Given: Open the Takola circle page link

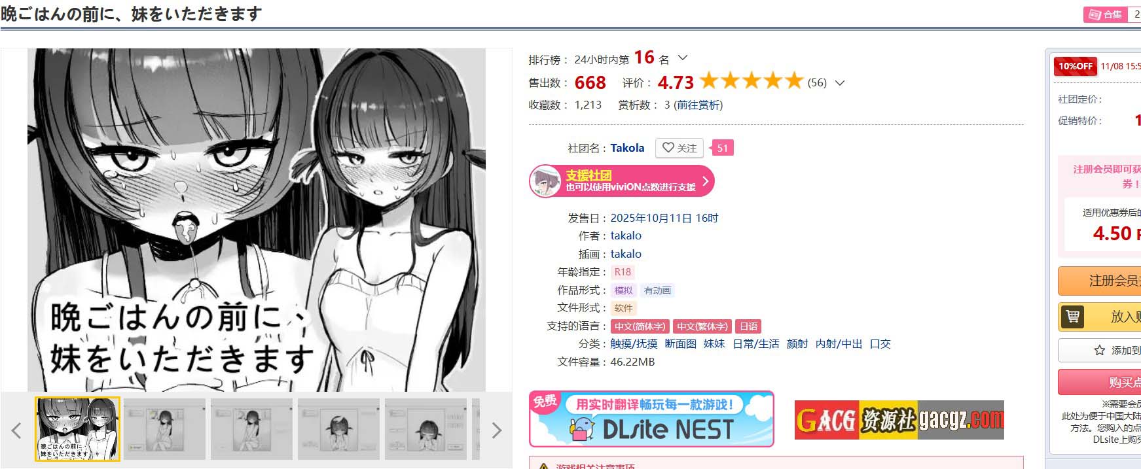Looking at the screenshot, I should 627,148.
